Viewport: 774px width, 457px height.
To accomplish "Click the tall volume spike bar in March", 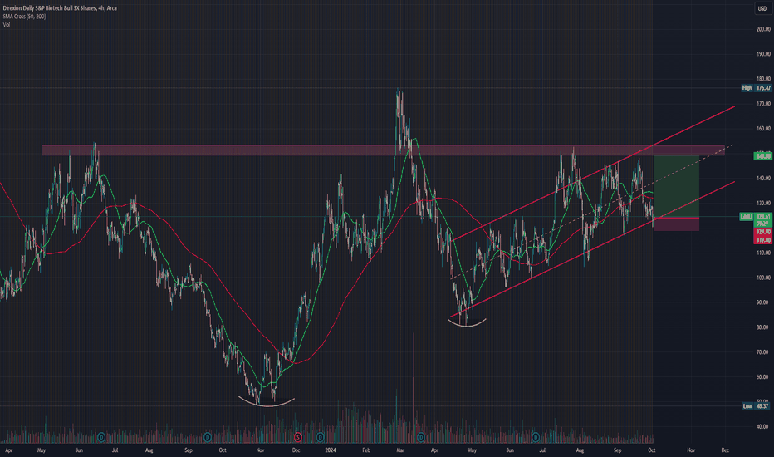I will (x=414, y=388).
